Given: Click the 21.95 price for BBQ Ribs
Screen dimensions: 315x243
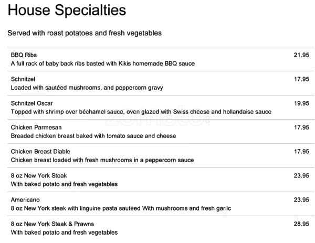Looking at the screenshot, I should click(301, 55).
